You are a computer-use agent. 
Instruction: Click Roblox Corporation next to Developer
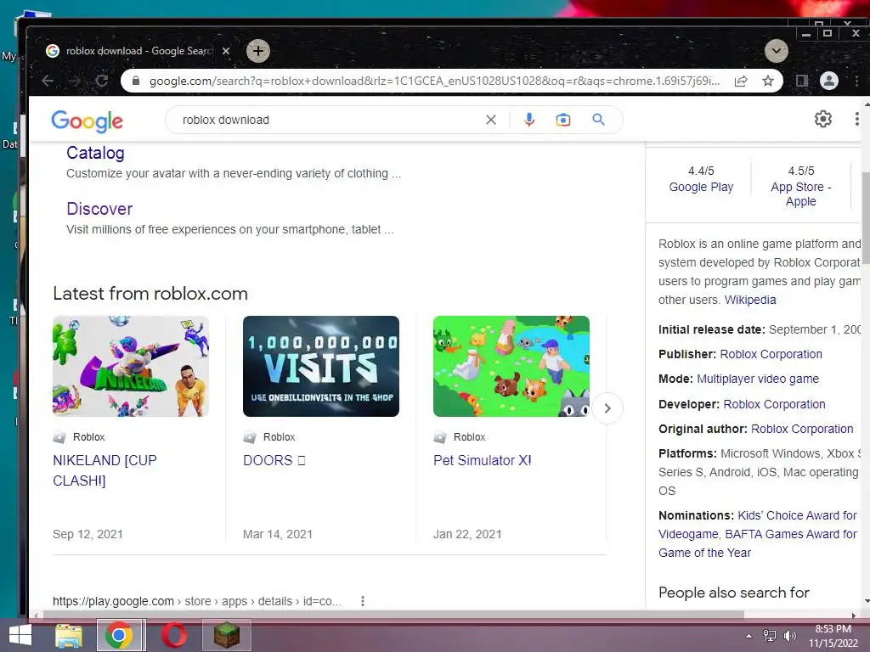point(775,404)
